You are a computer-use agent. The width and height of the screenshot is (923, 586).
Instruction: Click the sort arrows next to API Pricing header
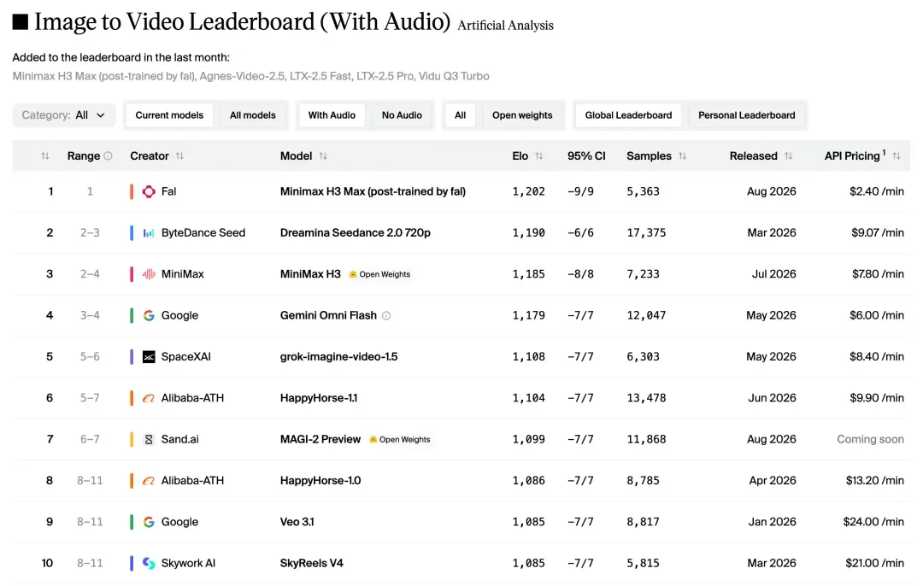896,156
